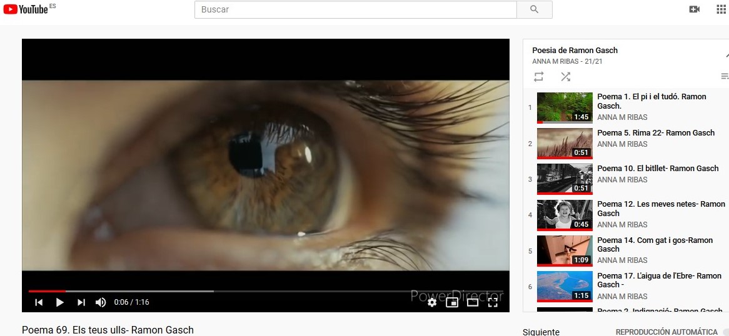The width and height of the screenshot is (729, 336).
Task: Skip to the next video
Action: tap(81, 302)
